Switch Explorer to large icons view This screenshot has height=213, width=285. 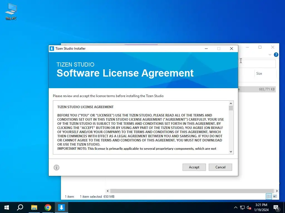tap(275, 196)
